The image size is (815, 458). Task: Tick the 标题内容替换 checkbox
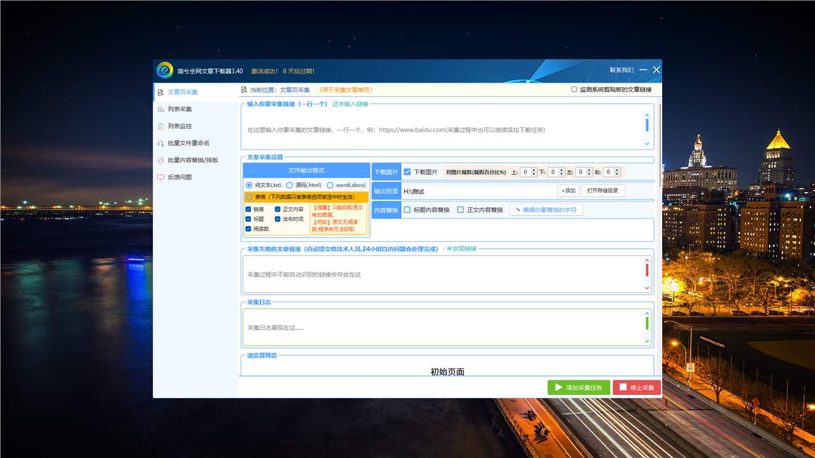(407, 210)
